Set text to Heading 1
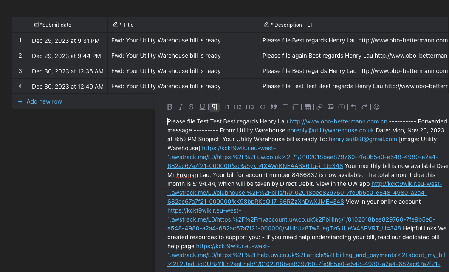The height and width of the screenshot is (272, 449). pos(226,107)
